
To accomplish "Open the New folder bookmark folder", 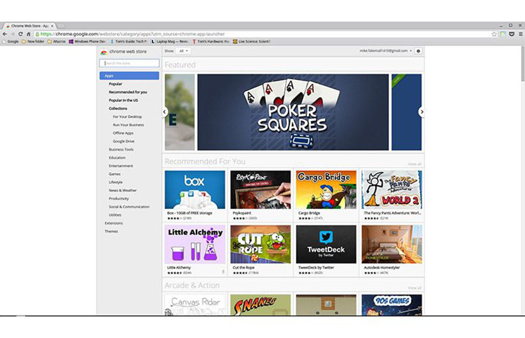I will [x=33, y=41].
